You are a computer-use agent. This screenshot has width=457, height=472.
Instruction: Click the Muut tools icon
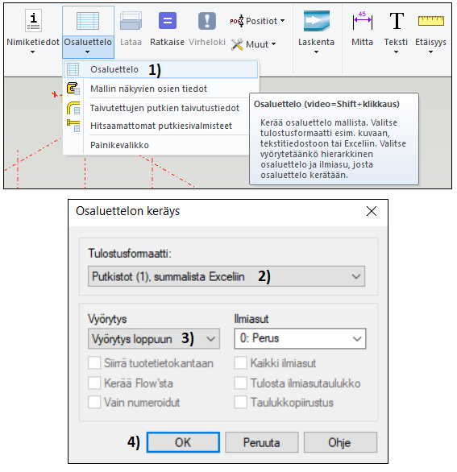coord(237,44)
